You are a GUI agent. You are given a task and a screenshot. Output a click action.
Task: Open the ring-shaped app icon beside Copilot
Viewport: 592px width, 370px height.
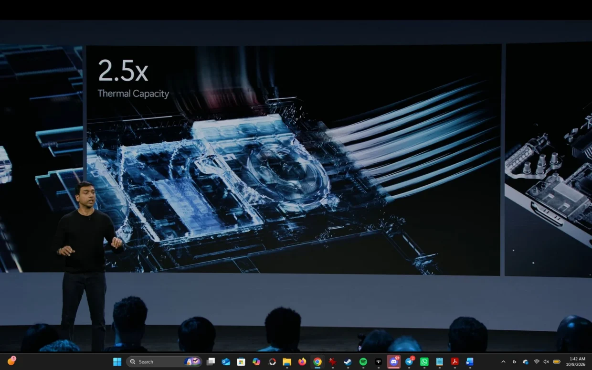pos(272,362)
